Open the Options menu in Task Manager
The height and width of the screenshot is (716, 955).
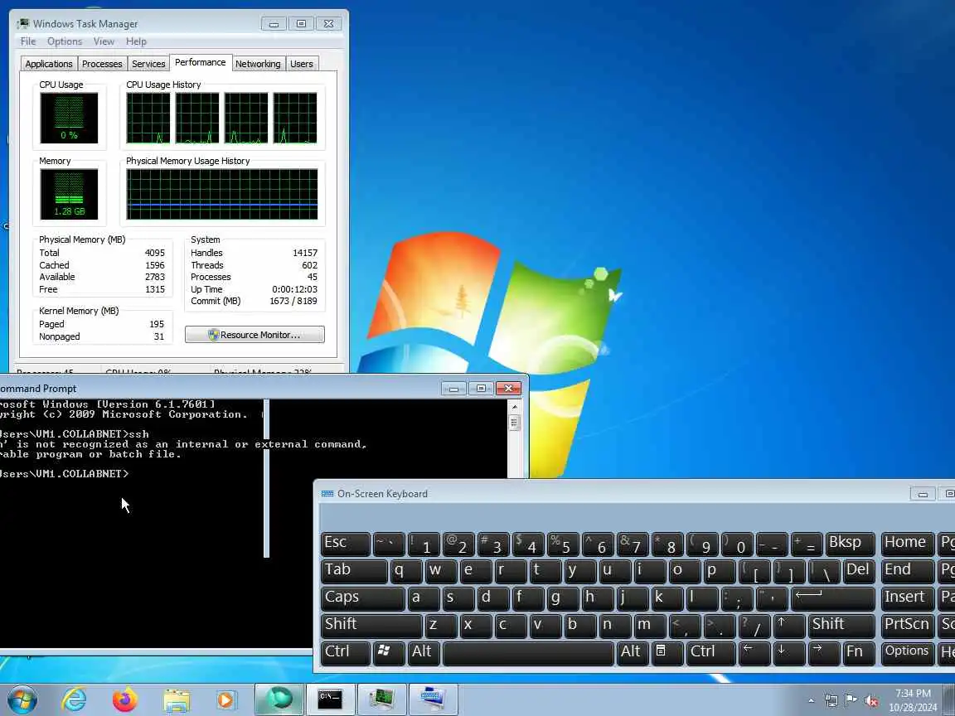click(x=65, y=41)
